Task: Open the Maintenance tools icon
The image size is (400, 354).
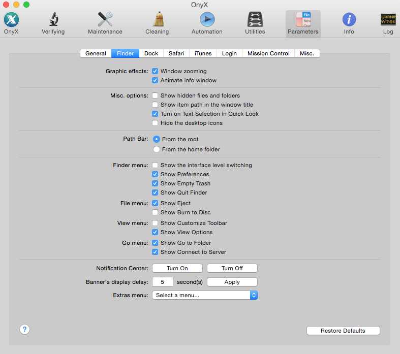Action: point(105,20)
